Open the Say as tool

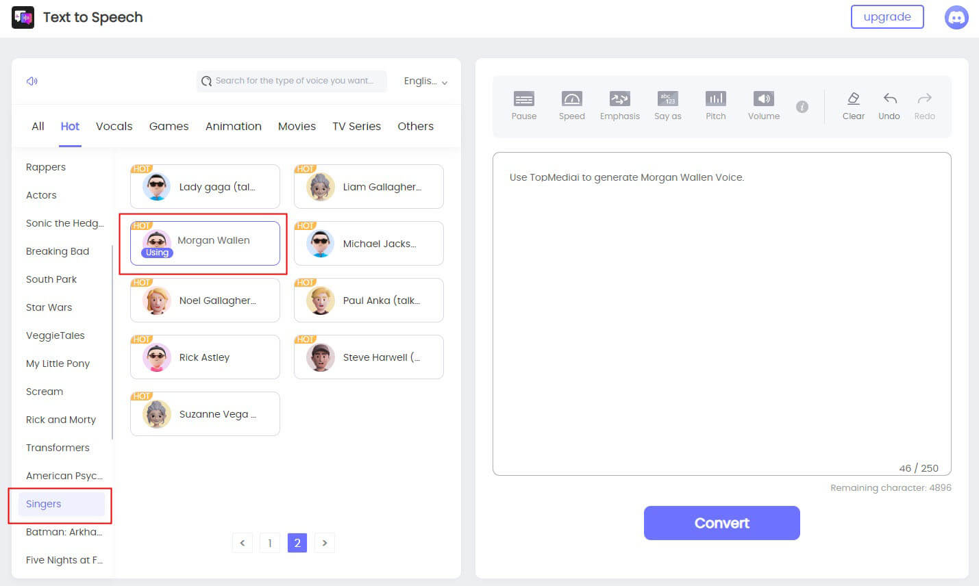pos(668,105)
